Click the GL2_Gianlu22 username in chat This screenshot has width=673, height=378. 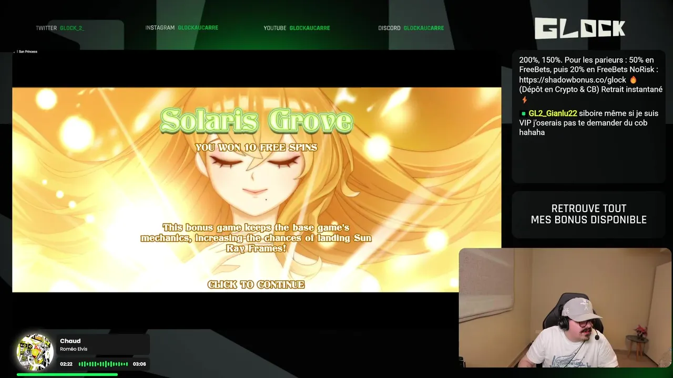pos(553,113)
